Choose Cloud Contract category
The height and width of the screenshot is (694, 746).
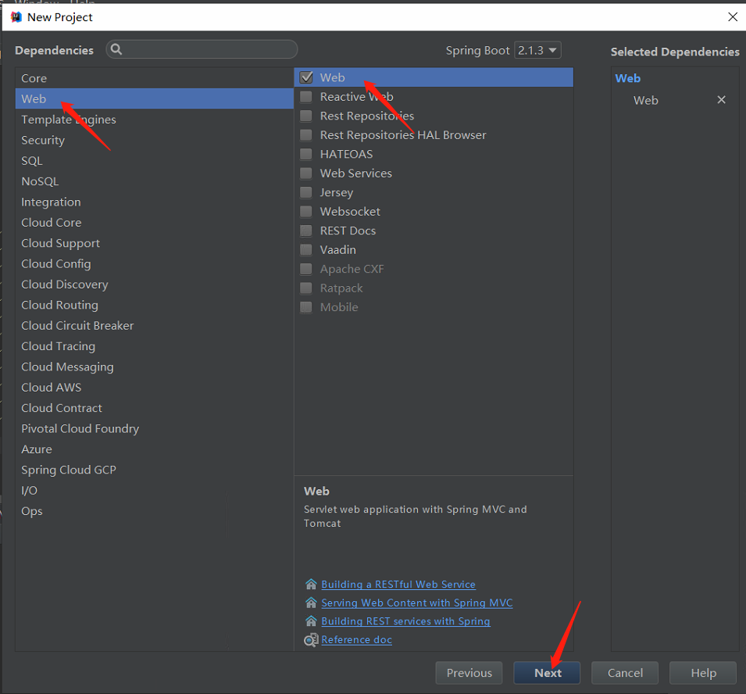pos(155,408)
